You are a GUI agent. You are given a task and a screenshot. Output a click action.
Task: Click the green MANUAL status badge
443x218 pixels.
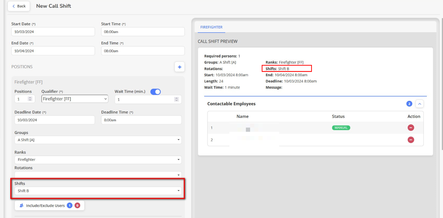(341, 128)
